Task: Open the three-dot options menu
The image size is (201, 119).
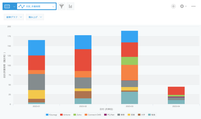Action: click(x=193, y=6)
